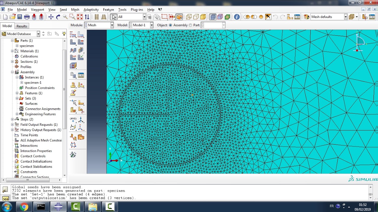Activate the Rotate View tool
Image resolution: width=378 pixels, height=212 pixels.
(x=58, y=17)
